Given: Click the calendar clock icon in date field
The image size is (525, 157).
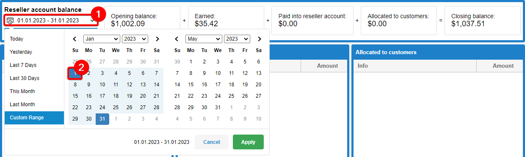Looking at the screenshot, I should click(11, 20).
